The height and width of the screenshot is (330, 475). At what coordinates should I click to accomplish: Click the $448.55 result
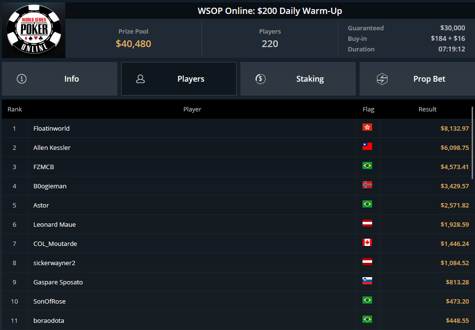(457, 320)
